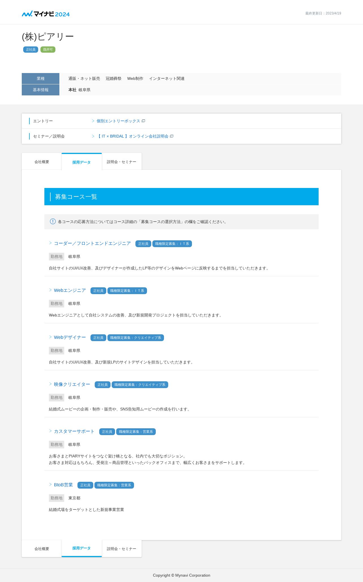
Task: Open the コーダー／フロントエンドエンジニア course link
Action: pyautogui.click(x=92, y=243)
